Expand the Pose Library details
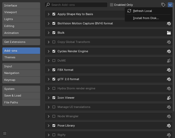Screen dimensions: 175x138 click(49, 126)
